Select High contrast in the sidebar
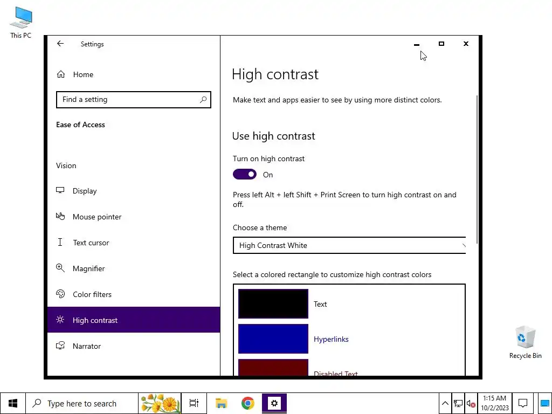This screenshot has height=414, width=552. click(x=134, y=320)
